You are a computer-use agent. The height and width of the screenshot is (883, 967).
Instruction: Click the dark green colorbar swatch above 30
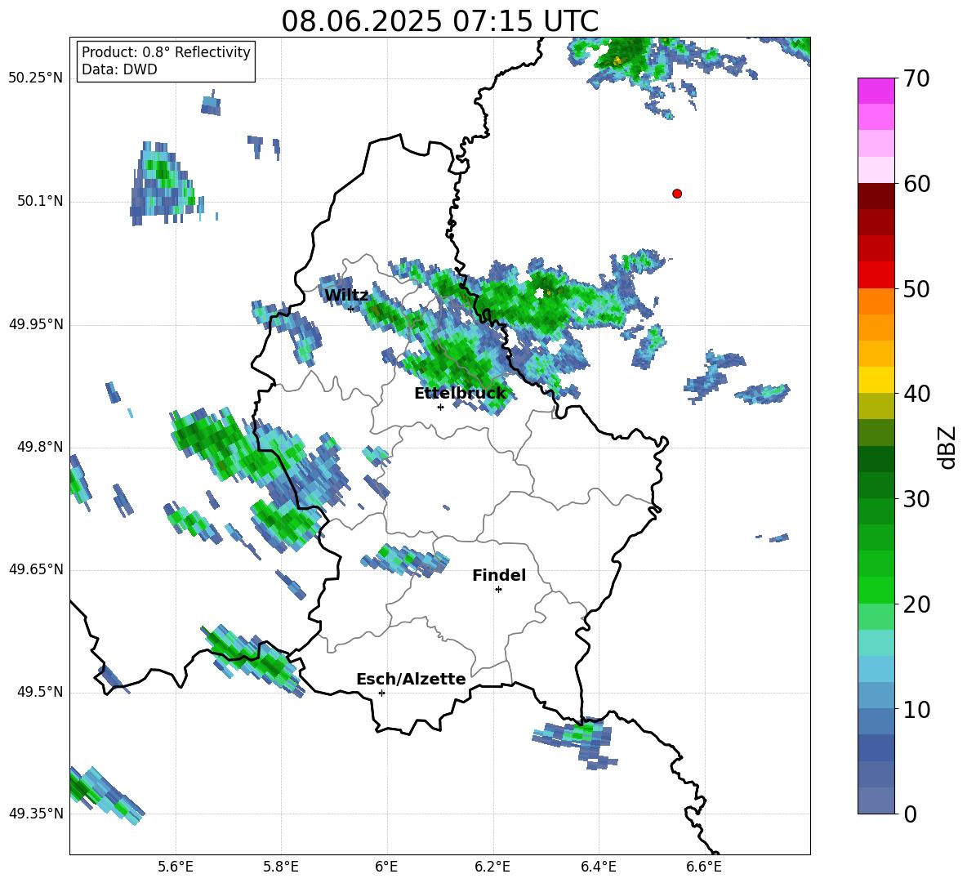[876, 484]
